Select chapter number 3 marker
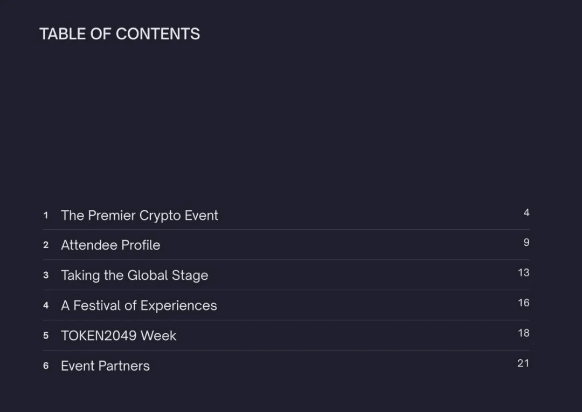The height and width of the screenshot is (412, 582). coord(46,275)
